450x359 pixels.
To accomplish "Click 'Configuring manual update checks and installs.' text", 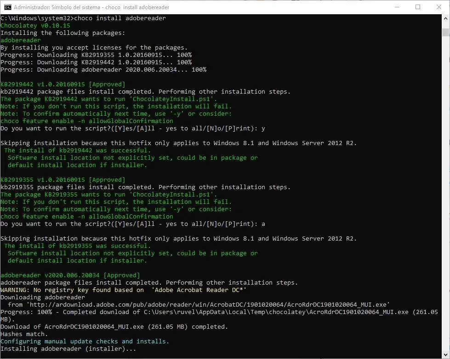I will click(85, 341).
